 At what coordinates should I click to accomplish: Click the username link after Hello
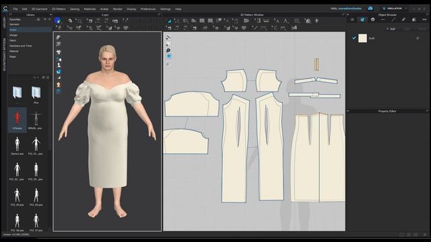pos(350,9)
